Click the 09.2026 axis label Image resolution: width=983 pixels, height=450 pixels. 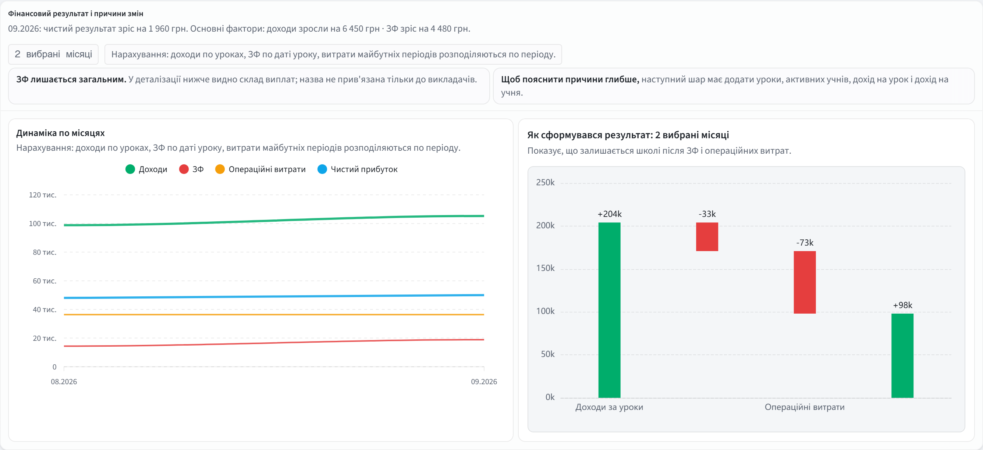click(x=484, y=382)
